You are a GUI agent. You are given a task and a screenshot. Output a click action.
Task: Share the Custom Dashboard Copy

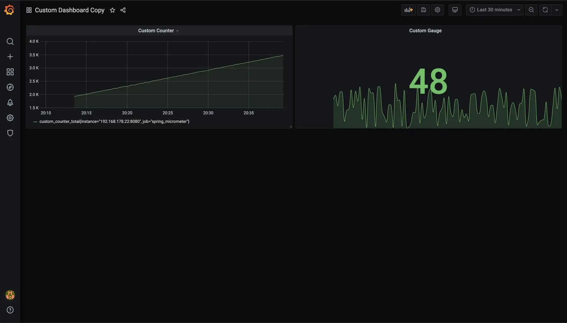pyautogui.click(x=123, y=10)
